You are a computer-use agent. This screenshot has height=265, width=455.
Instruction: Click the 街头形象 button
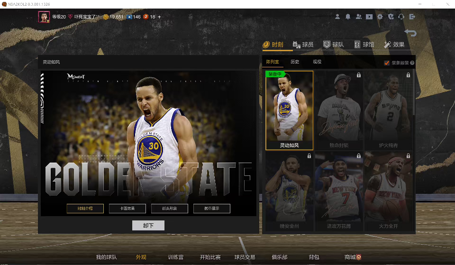pyautogui.click(x=170, y=209)
